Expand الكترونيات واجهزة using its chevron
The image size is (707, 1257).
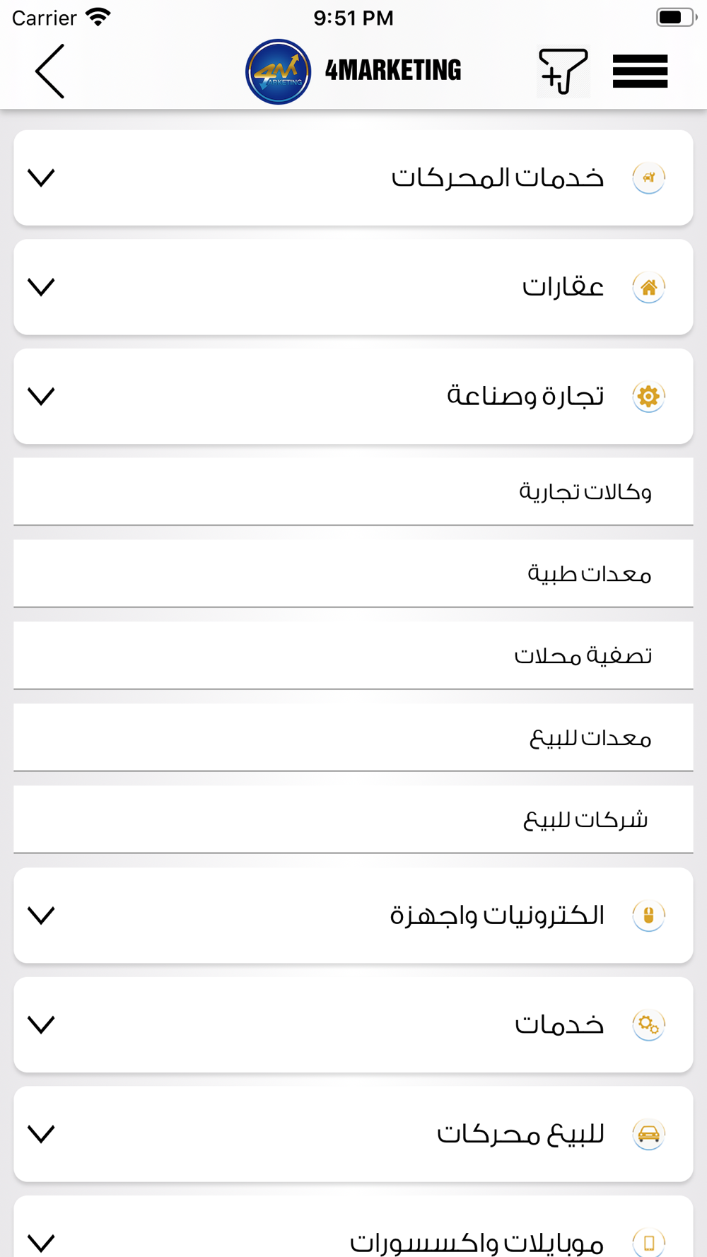41,916
